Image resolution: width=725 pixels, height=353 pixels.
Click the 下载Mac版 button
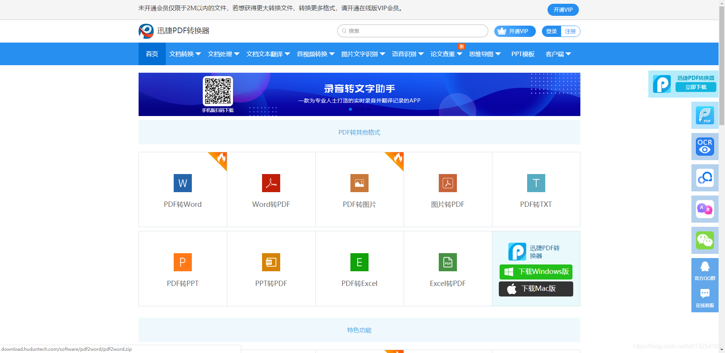click(536, 289)
